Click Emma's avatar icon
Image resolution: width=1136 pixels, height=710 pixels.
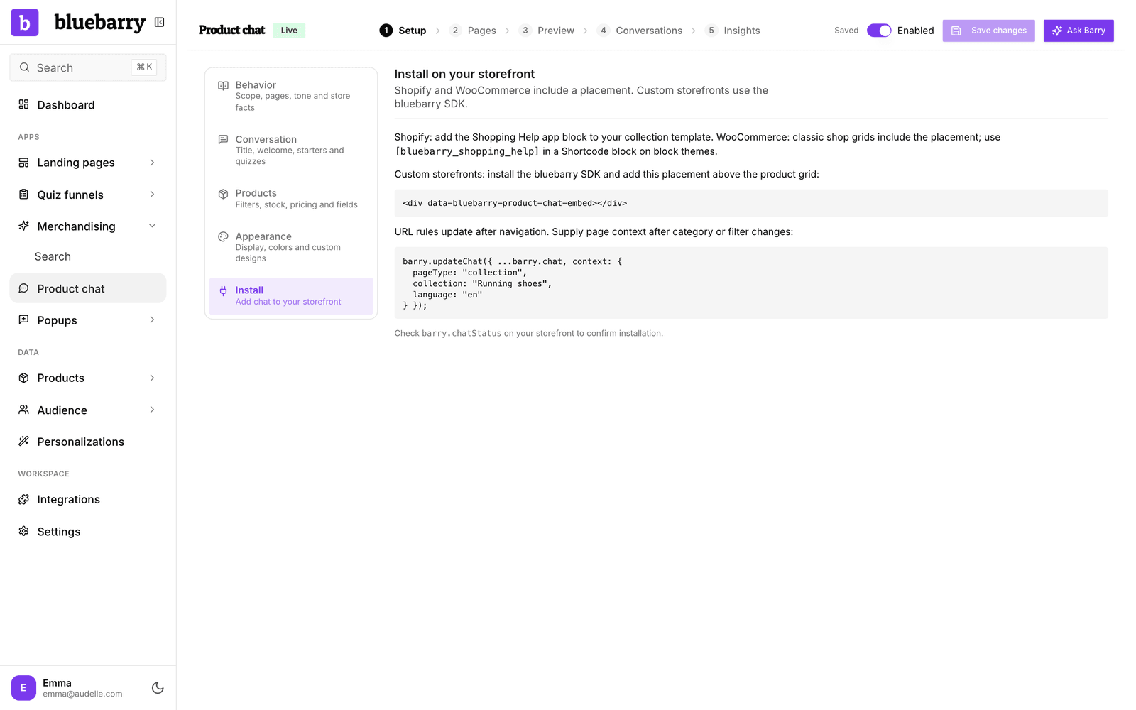coord(23,688)
